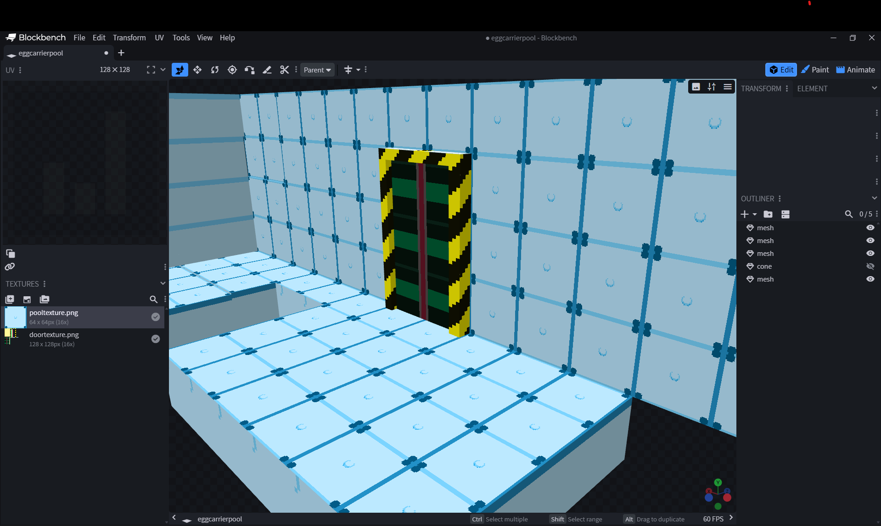
Task: Switch to Animate mode
Action: click(855, 70)
